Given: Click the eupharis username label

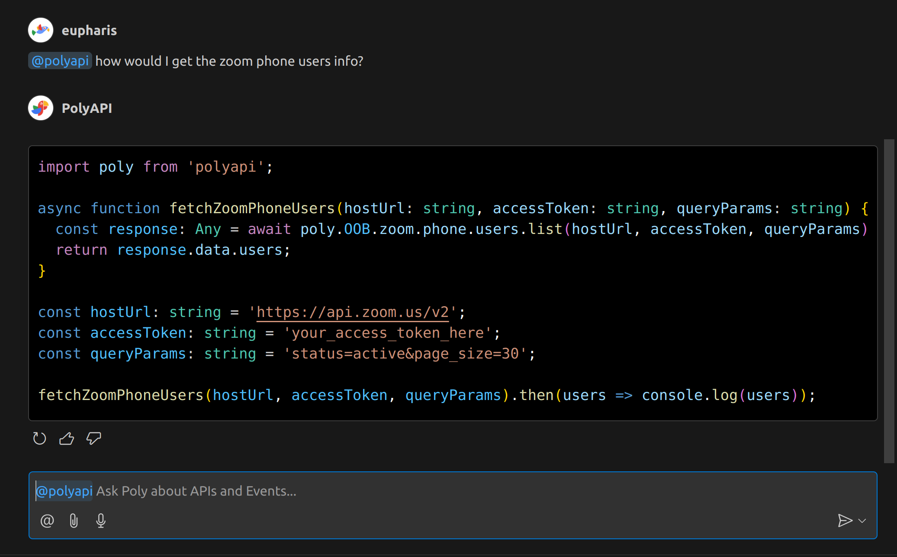Looking at the screenshot, I should [89, 30].
